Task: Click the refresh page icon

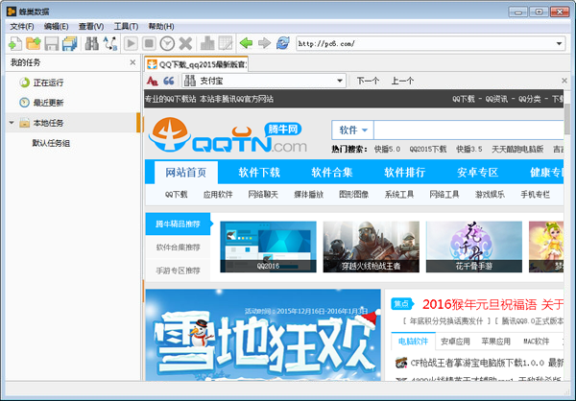Action: click(282, 44)
